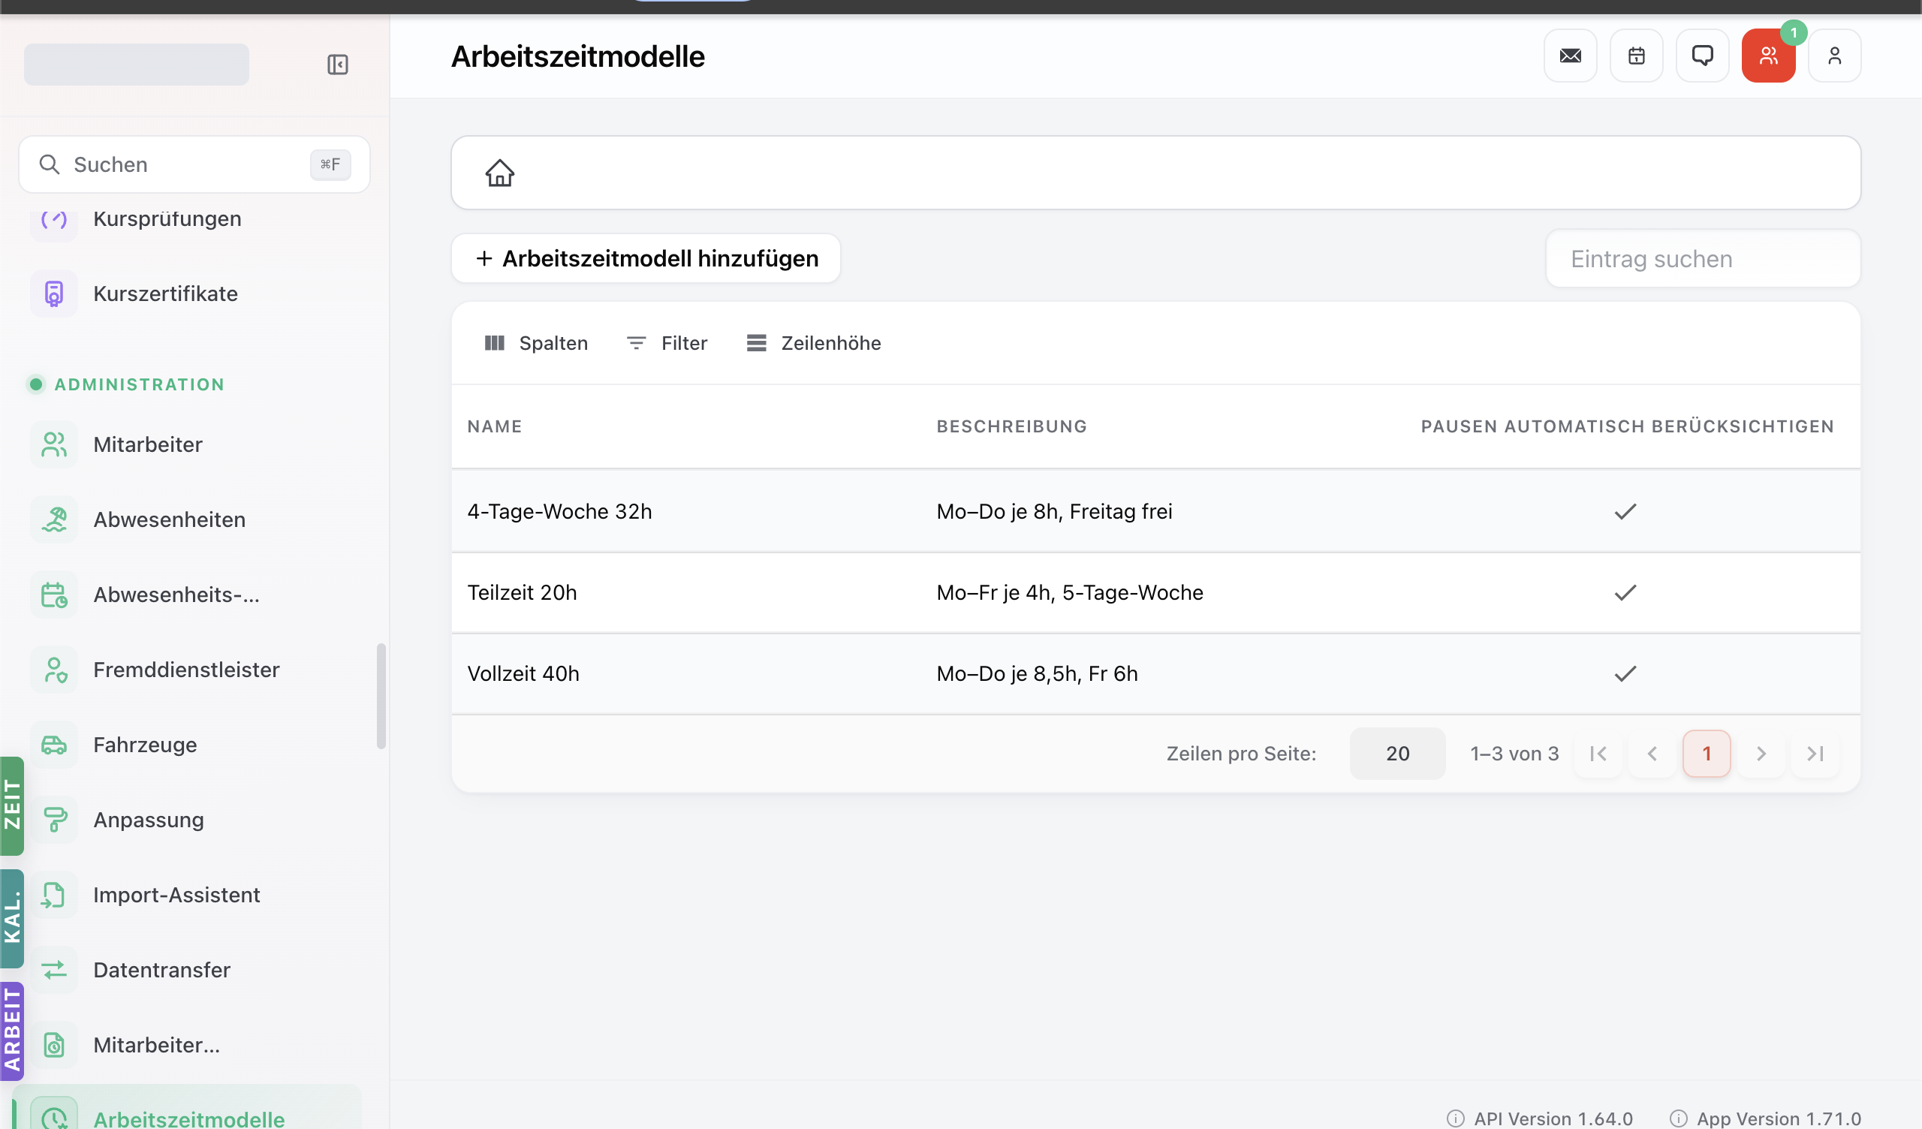The image size is (1922, 1129).
Task: Open the Zeilenhöhe row height menu
Action: click(x=814, y=343)
